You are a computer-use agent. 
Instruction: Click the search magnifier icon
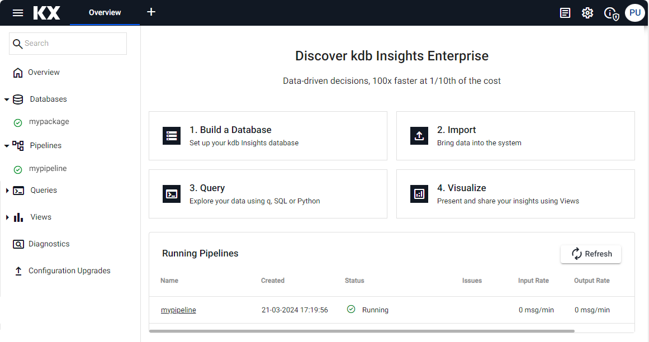click(x=17, y=44)
